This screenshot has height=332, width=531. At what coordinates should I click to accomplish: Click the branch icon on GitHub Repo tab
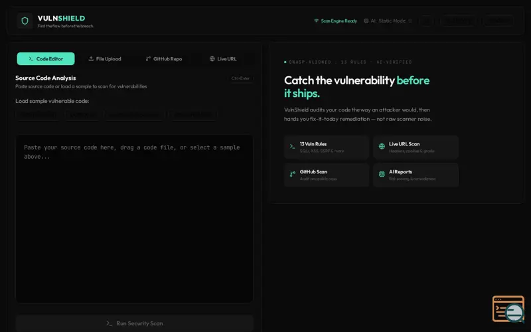coord(148,59)
